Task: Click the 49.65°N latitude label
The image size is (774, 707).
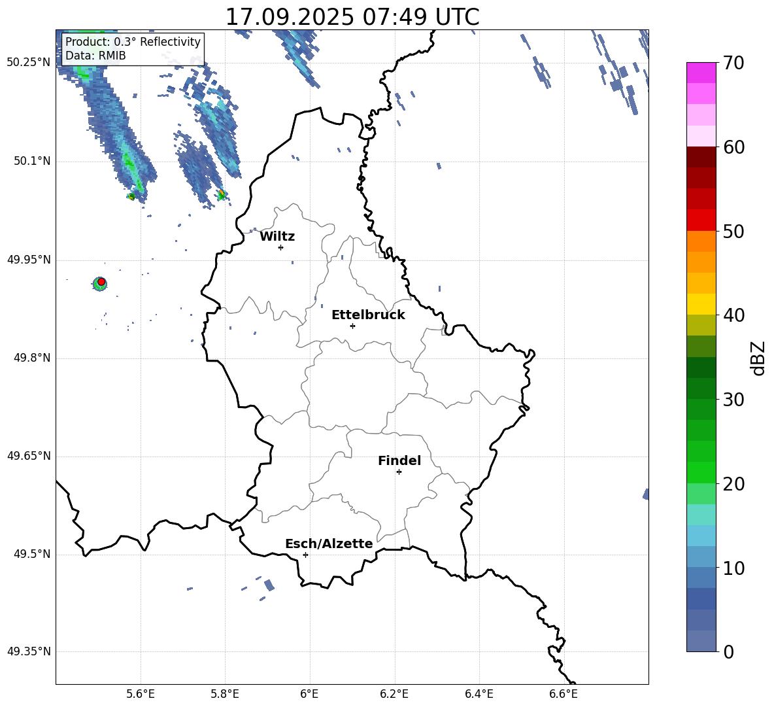Action: 29,456
